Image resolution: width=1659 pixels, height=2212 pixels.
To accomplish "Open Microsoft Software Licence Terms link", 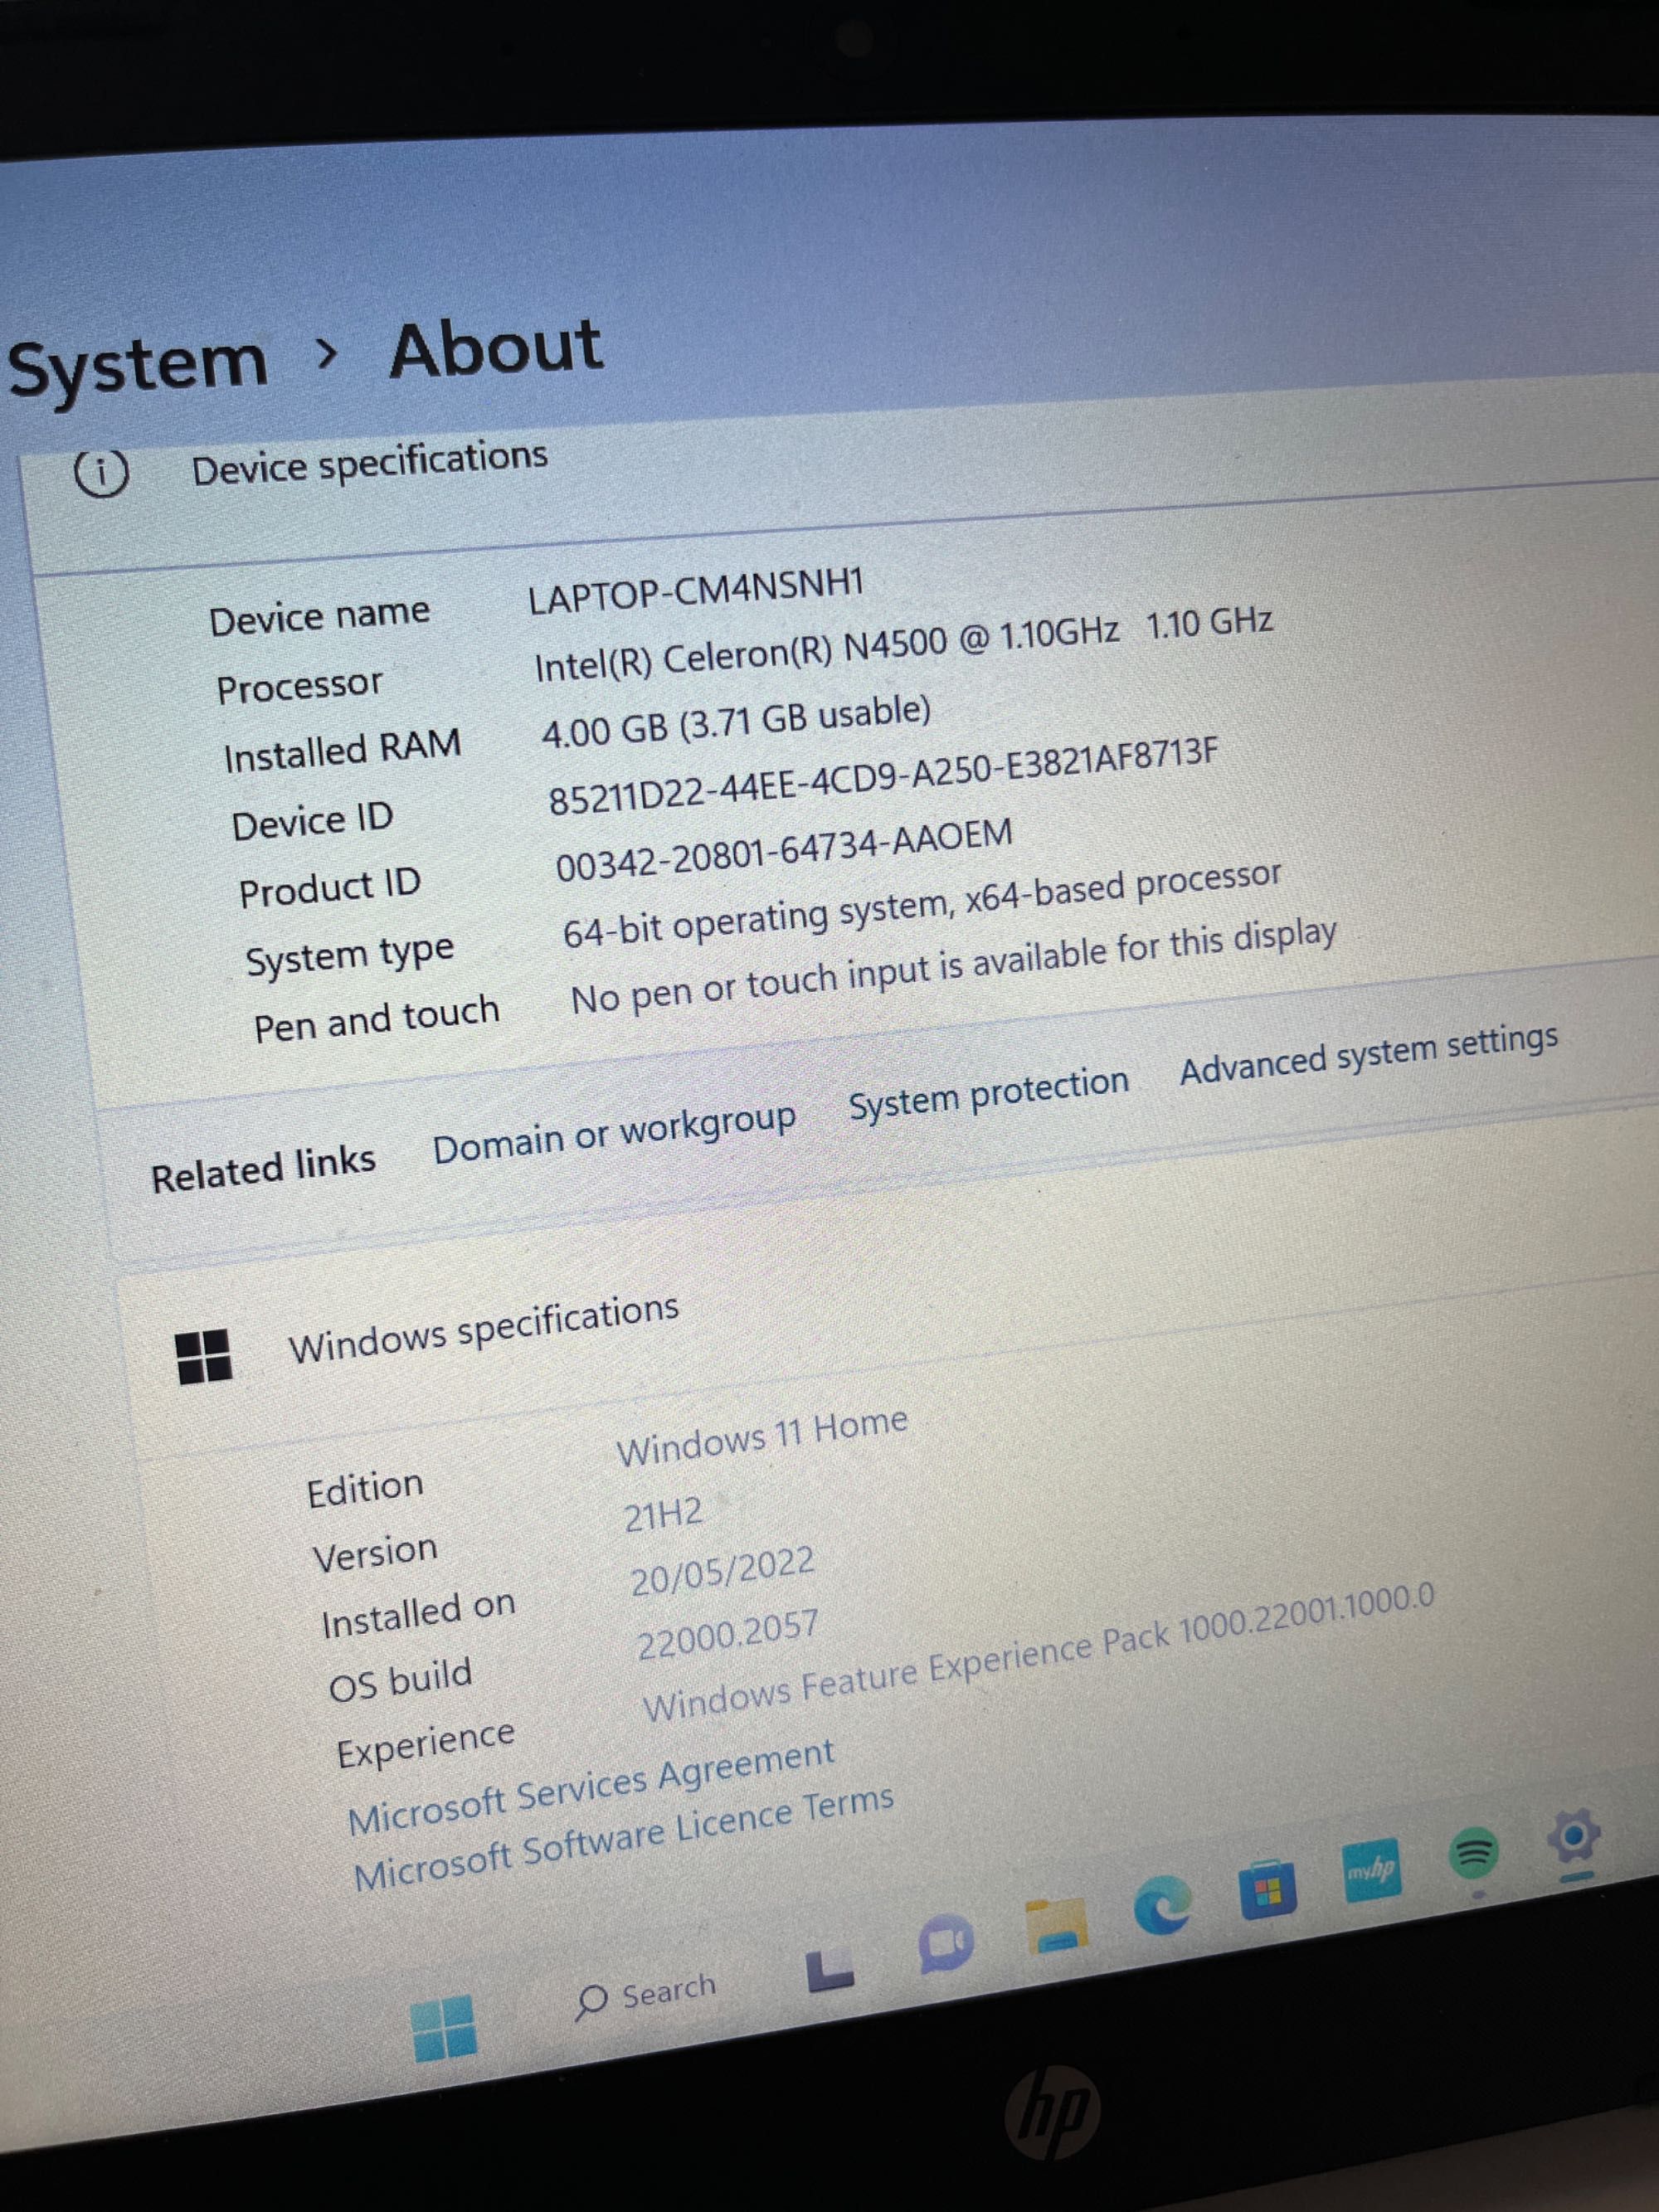I will tap(624, 1837).
